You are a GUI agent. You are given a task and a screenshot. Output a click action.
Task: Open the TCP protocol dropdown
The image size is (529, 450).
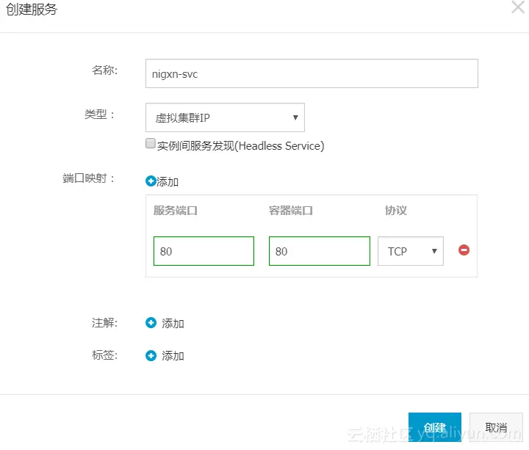411,251
